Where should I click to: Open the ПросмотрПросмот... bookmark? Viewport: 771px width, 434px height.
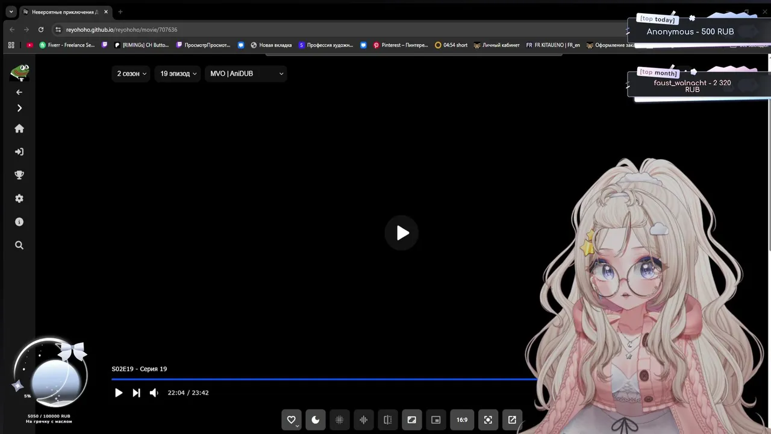(203, 45)
